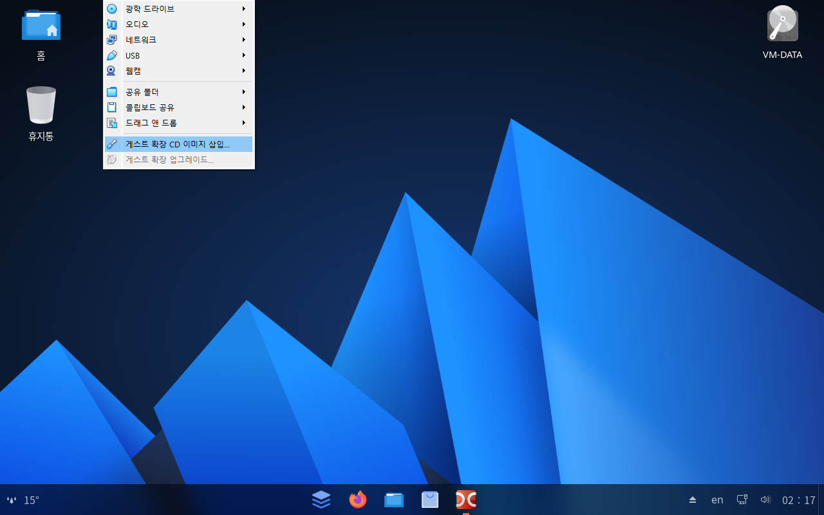This screenshot has height=515, width=824.
Task: Open the VM-DATA drive desktop icon
Action: (x=783, y=24)
